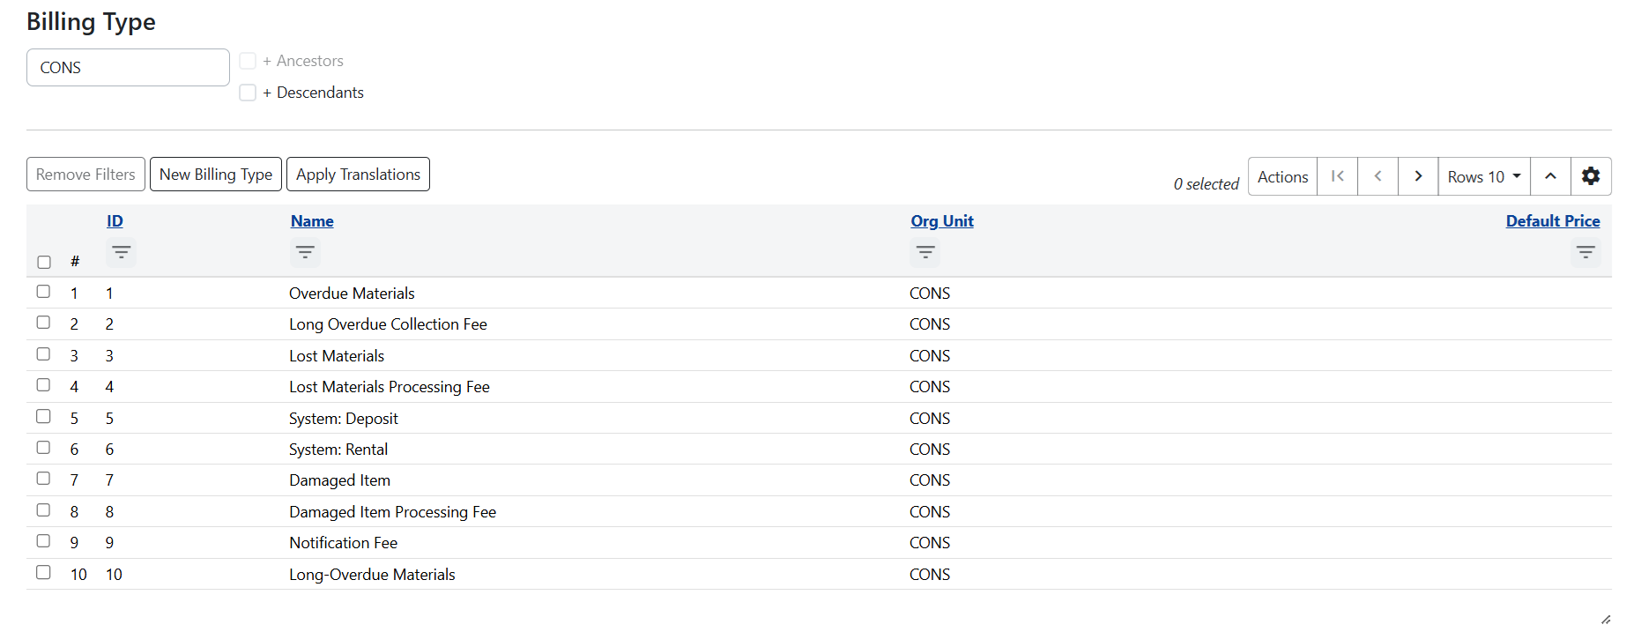The width and height of the screenshot is (1626, 632).
Task: Click the Apply Translations button
Action: point(358,175)
